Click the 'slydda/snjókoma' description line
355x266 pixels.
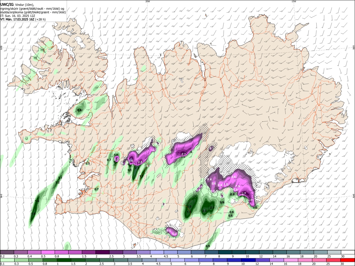[x=33, y=12]
